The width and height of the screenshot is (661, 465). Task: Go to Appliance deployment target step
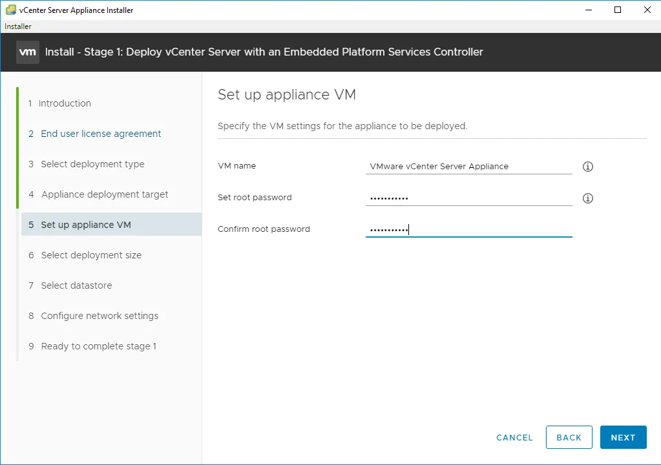[98, 194]
